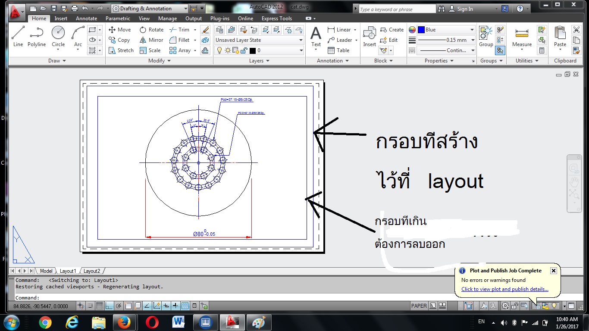Select the Line draw tool
589x331 pixels.
[x=18, y=36]
